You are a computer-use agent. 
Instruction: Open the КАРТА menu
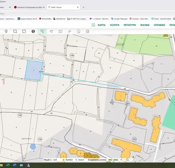point(101,25)
